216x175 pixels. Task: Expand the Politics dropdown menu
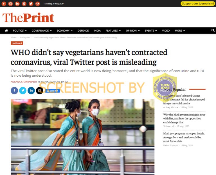click(x=20, y=30)
